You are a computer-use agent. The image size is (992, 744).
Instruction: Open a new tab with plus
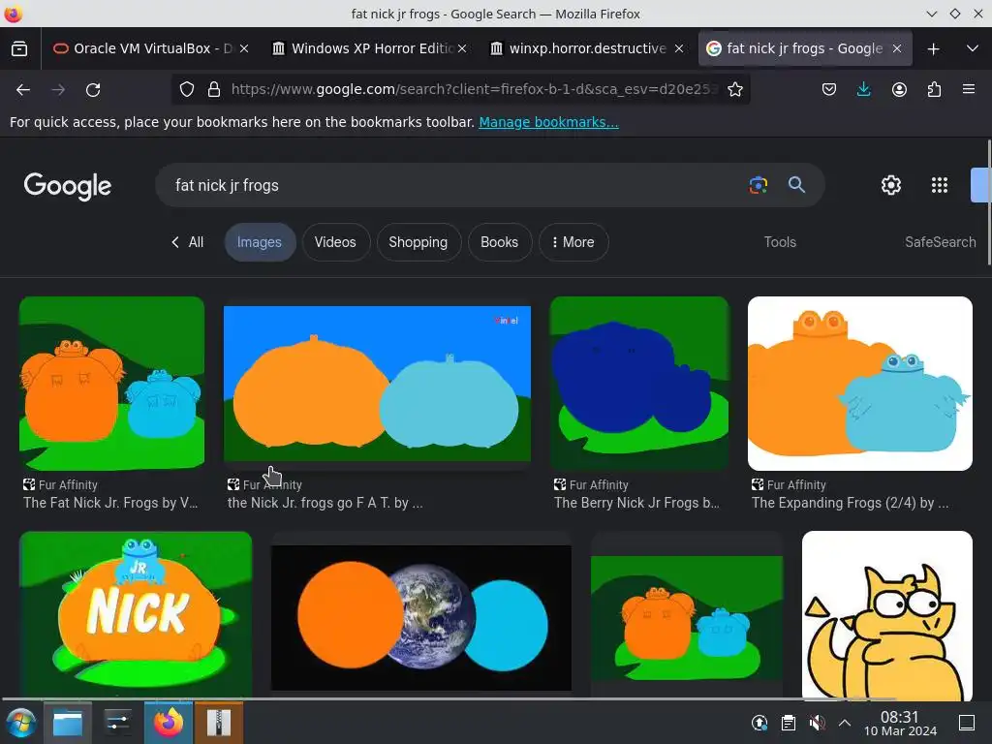(933, 48)
